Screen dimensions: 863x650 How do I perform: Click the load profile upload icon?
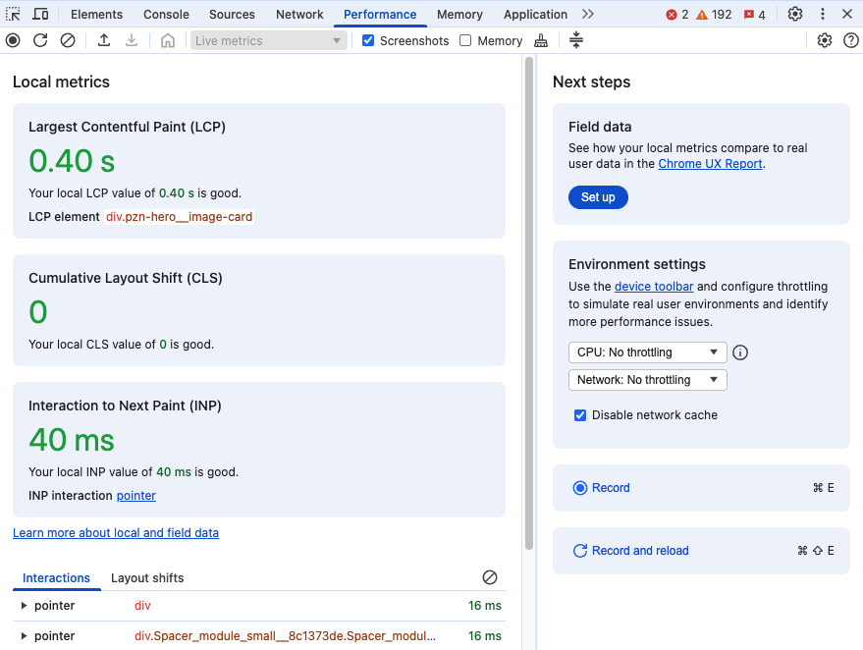[104, 40]
